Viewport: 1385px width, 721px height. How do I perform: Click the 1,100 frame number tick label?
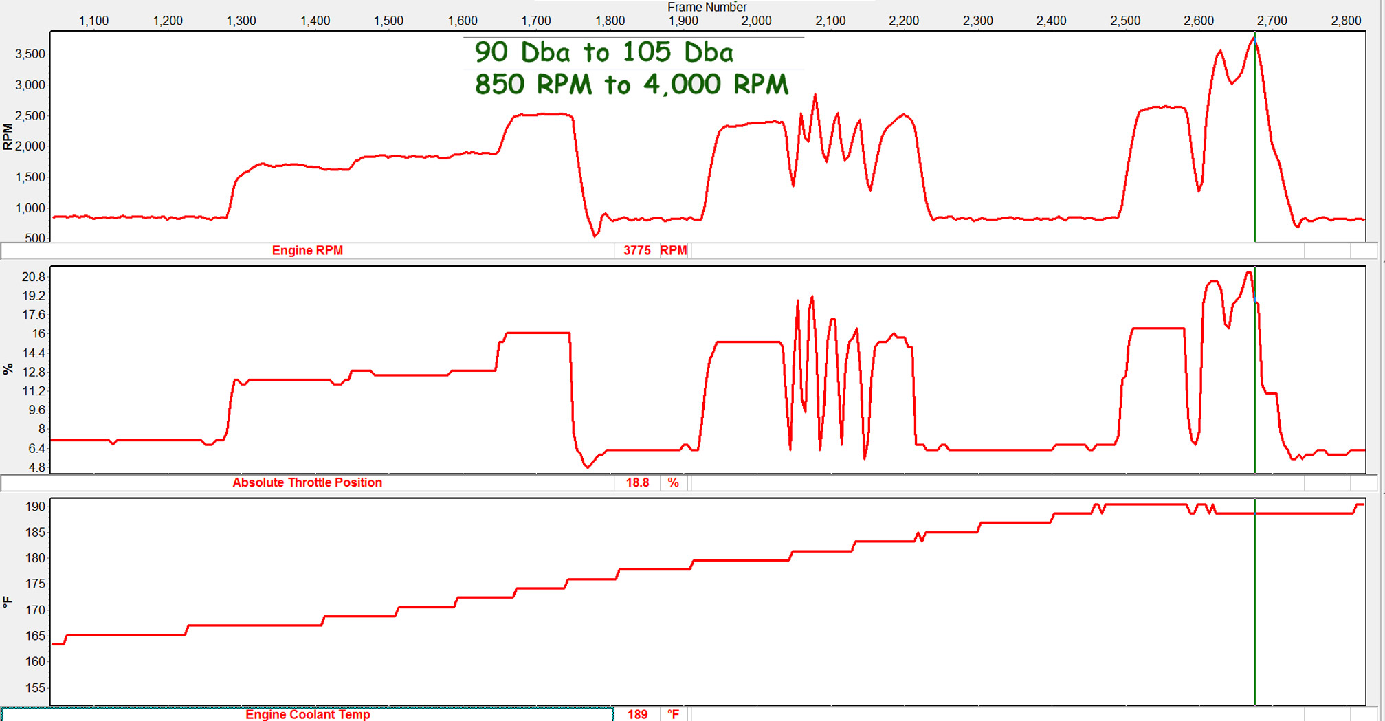[x=93, y=21]
